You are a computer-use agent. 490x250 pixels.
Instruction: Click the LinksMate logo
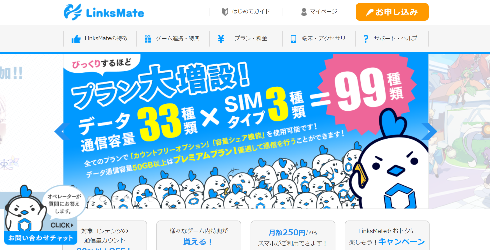pyautogui.click(x=104, y=12)
